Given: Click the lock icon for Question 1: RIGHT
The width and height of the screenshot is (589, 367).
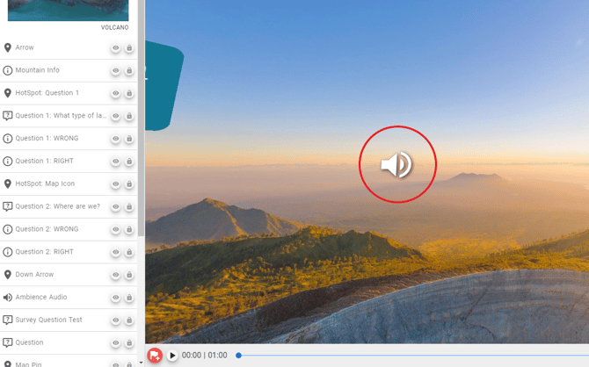Looking at the screenshot, I should coord(129,162).
